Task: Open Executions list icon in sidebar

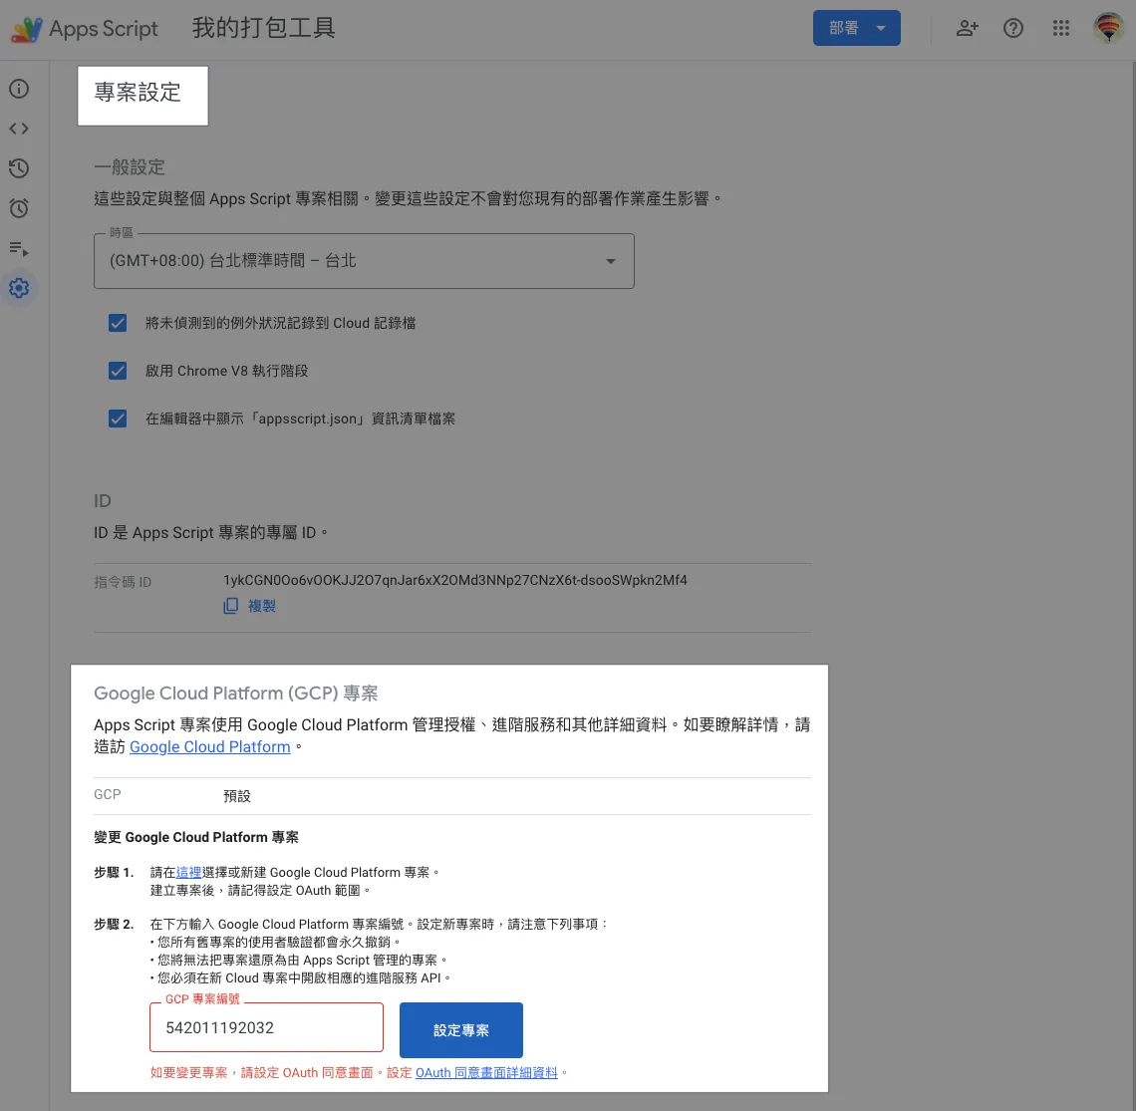Action: pos(19,248)
